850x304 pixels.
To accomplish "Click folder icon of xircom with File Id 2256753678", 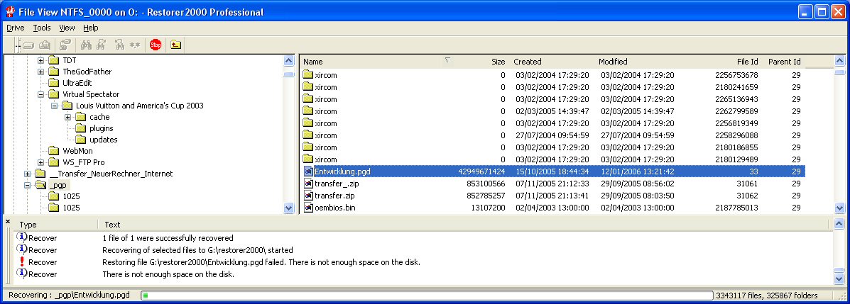I will point(308,74).
